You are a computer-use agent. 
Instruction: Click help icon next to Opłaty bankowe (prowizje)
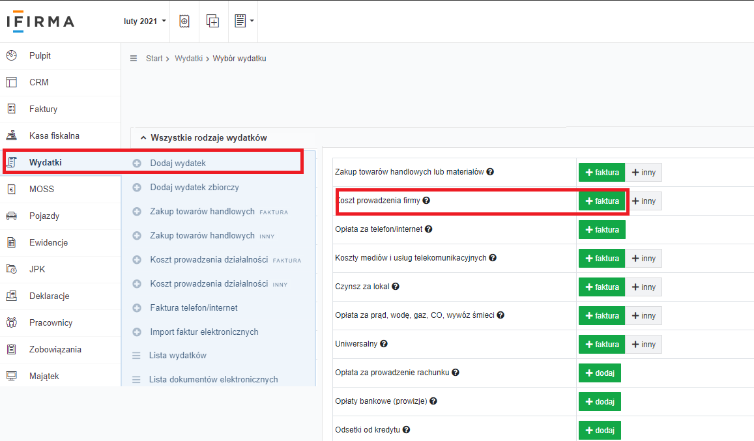(433, 401)
